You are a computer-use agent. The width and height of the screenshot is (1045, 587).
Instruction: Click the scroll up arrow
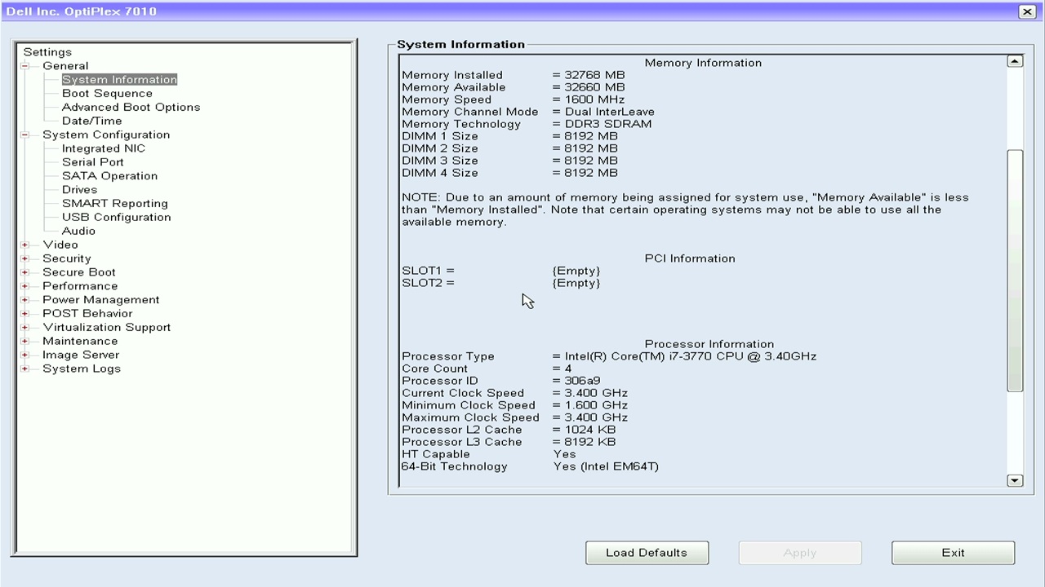(1015, 61)
